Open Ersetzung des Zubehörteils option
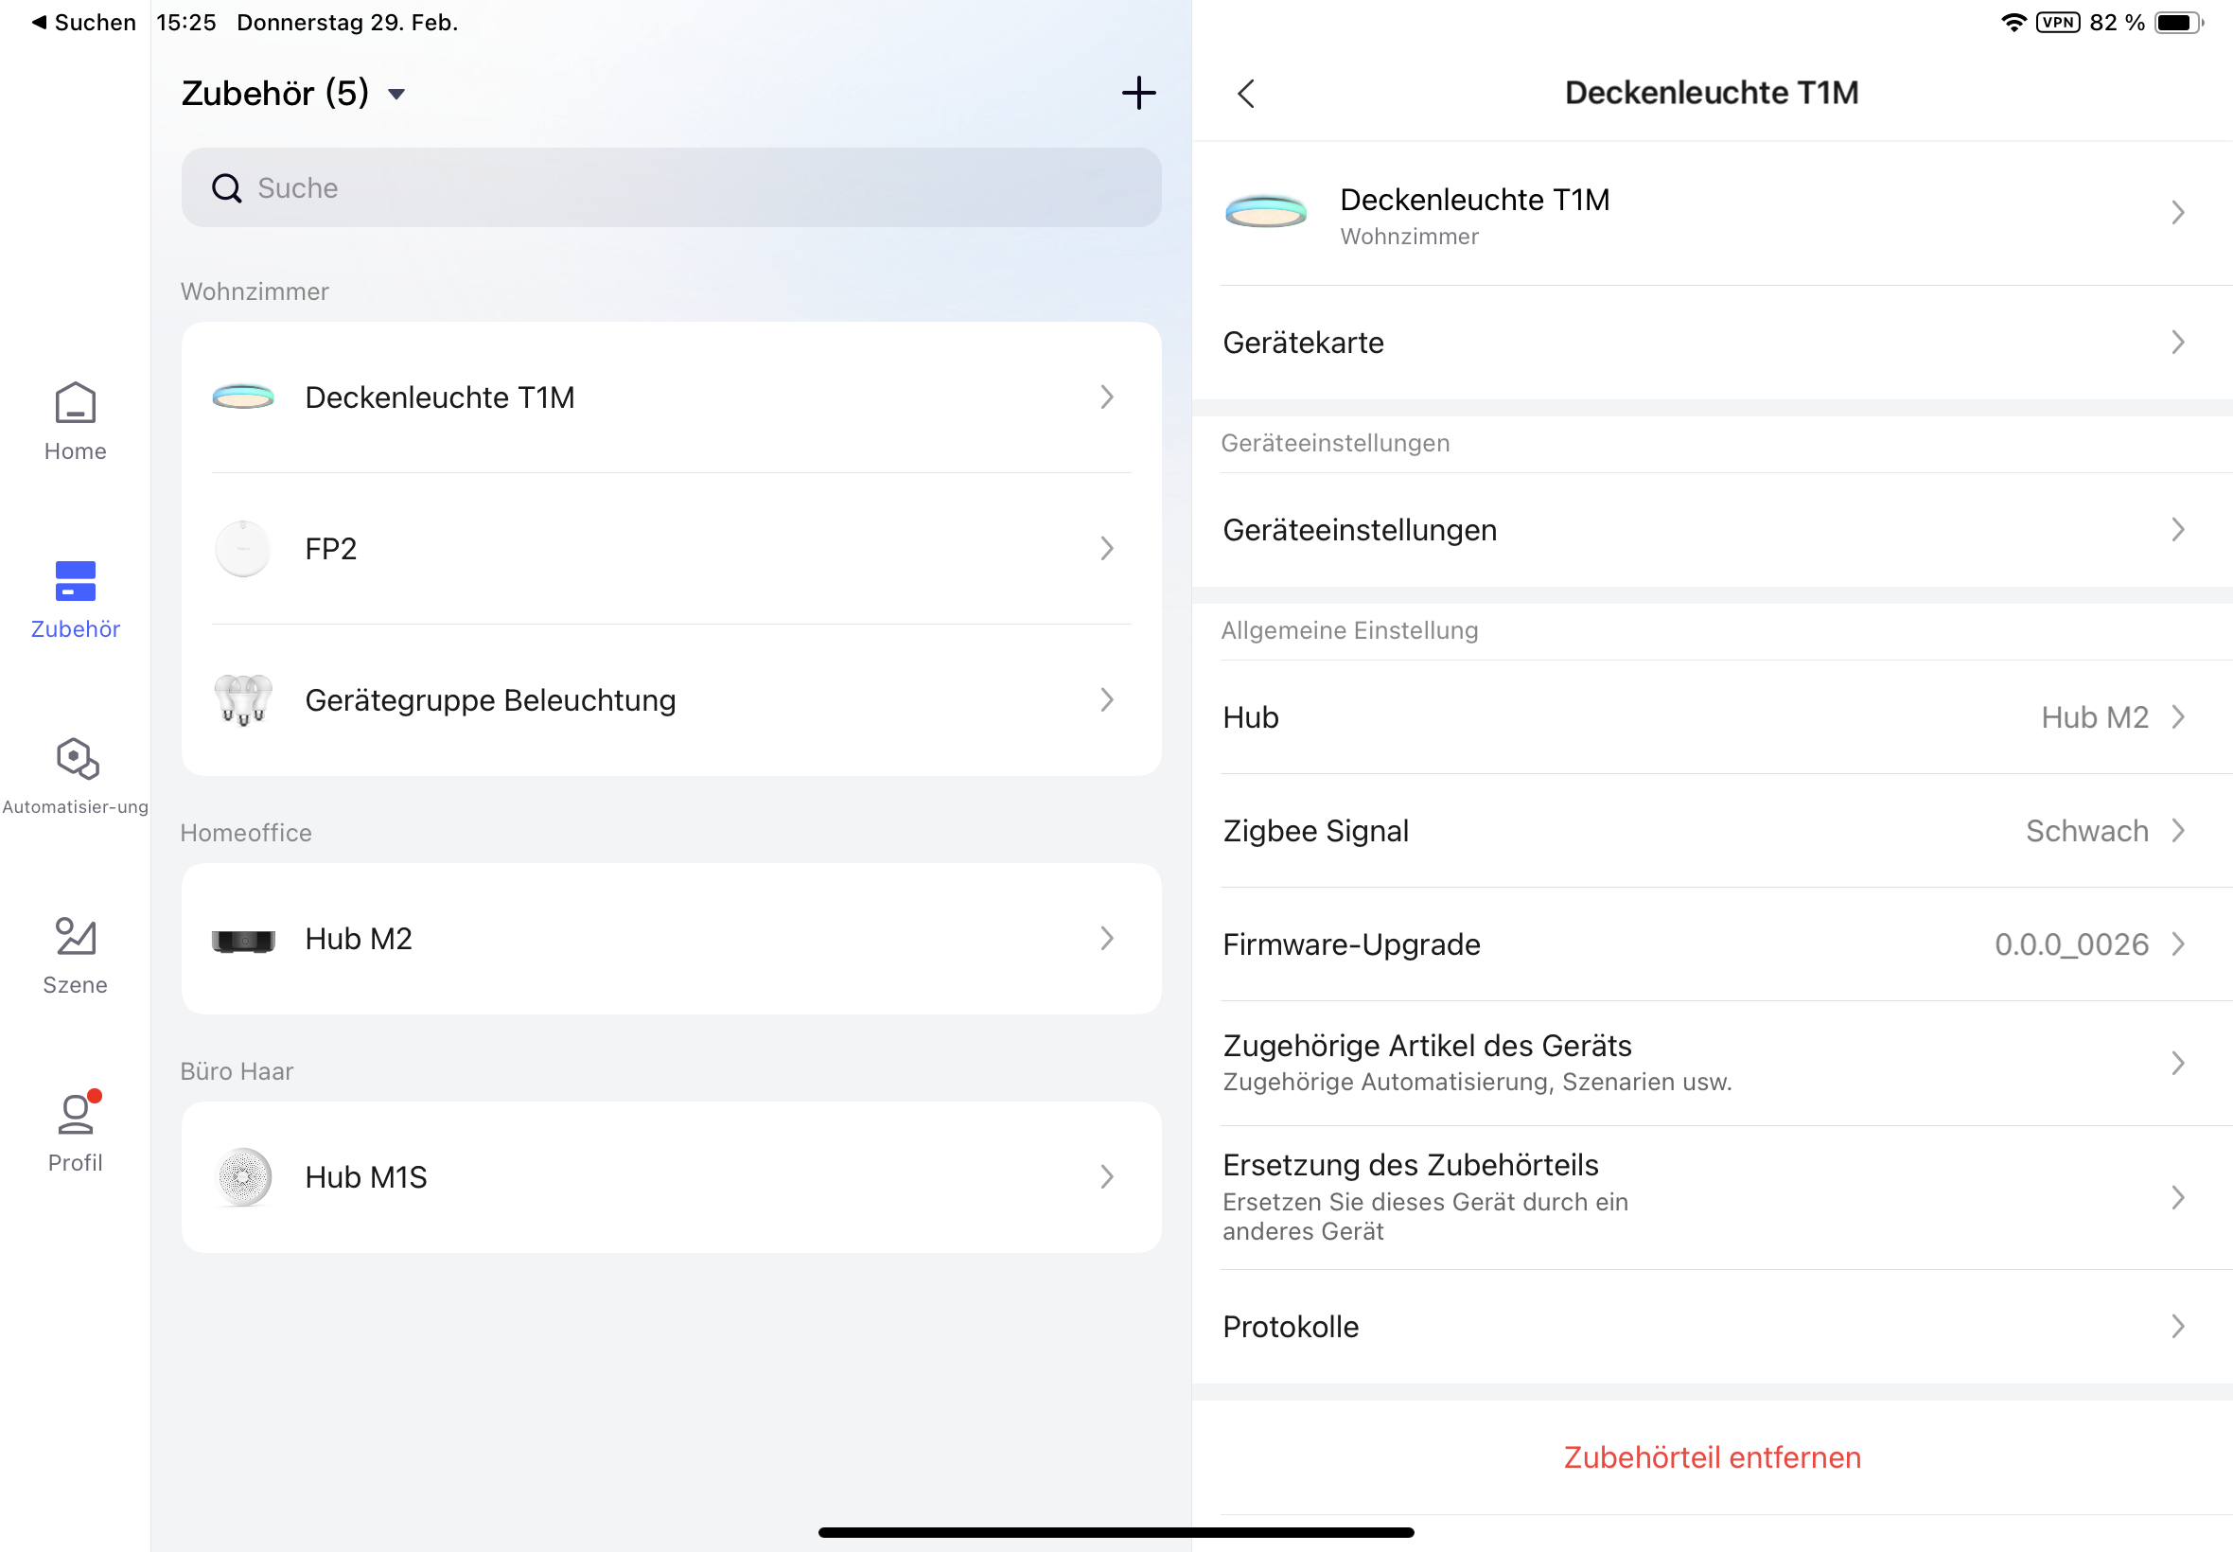This screenshot has width=2233, height=1552. tap(1711, 1197)
